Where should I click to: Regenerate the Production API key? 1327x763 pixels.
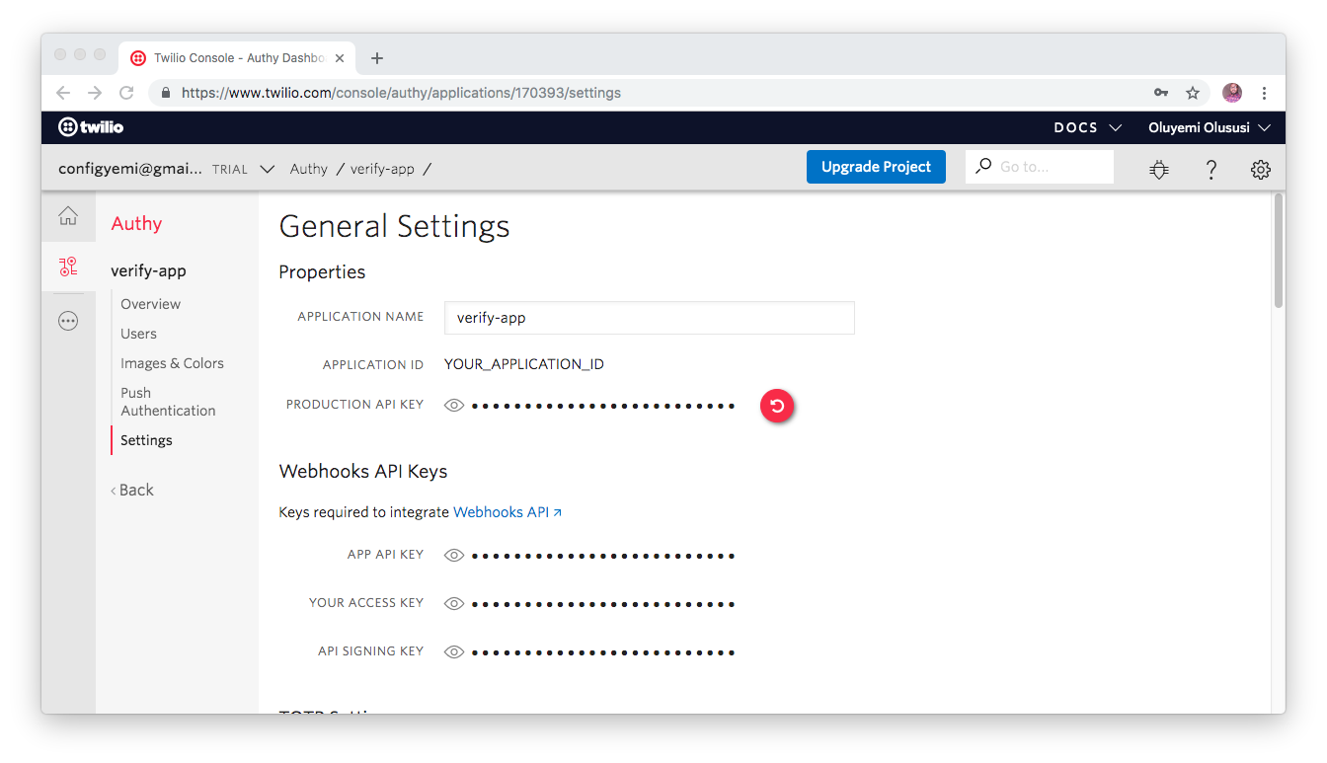[777, 406]
